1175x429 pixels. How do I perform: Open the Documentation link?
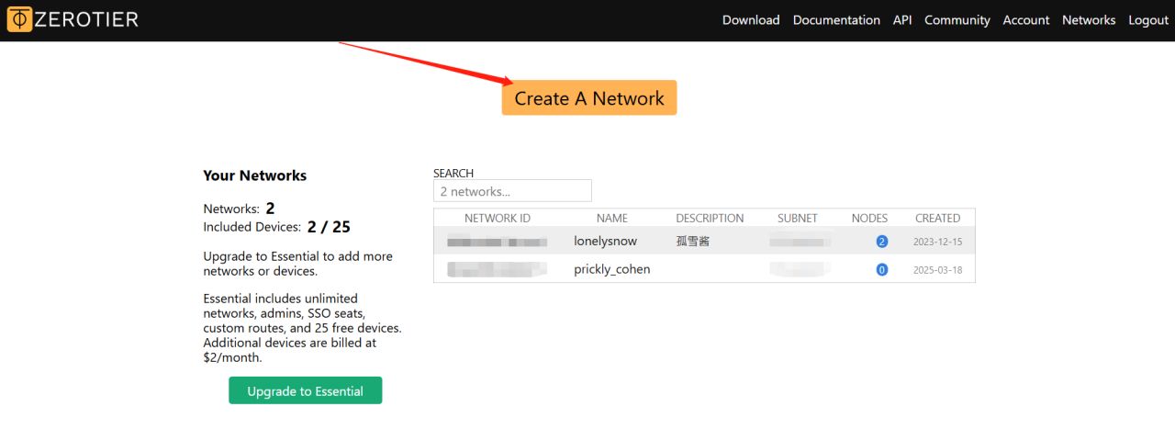(836, 20)
